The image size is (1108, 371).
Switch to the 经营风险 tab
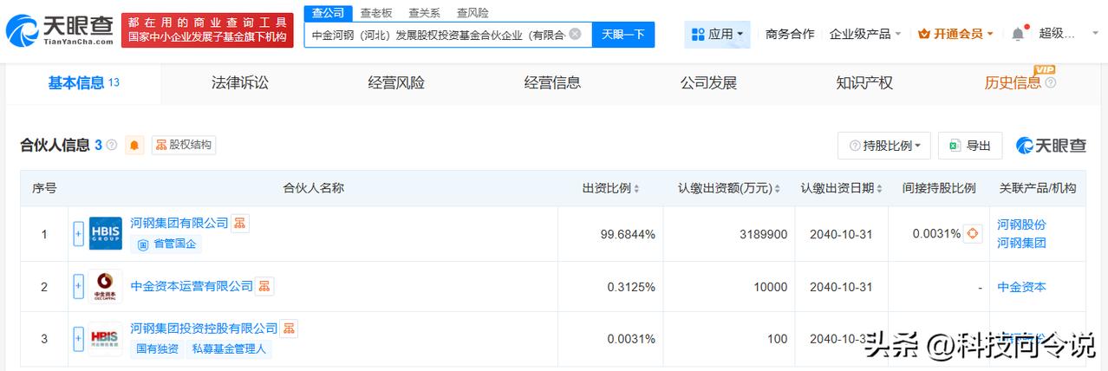coord(396,83)
